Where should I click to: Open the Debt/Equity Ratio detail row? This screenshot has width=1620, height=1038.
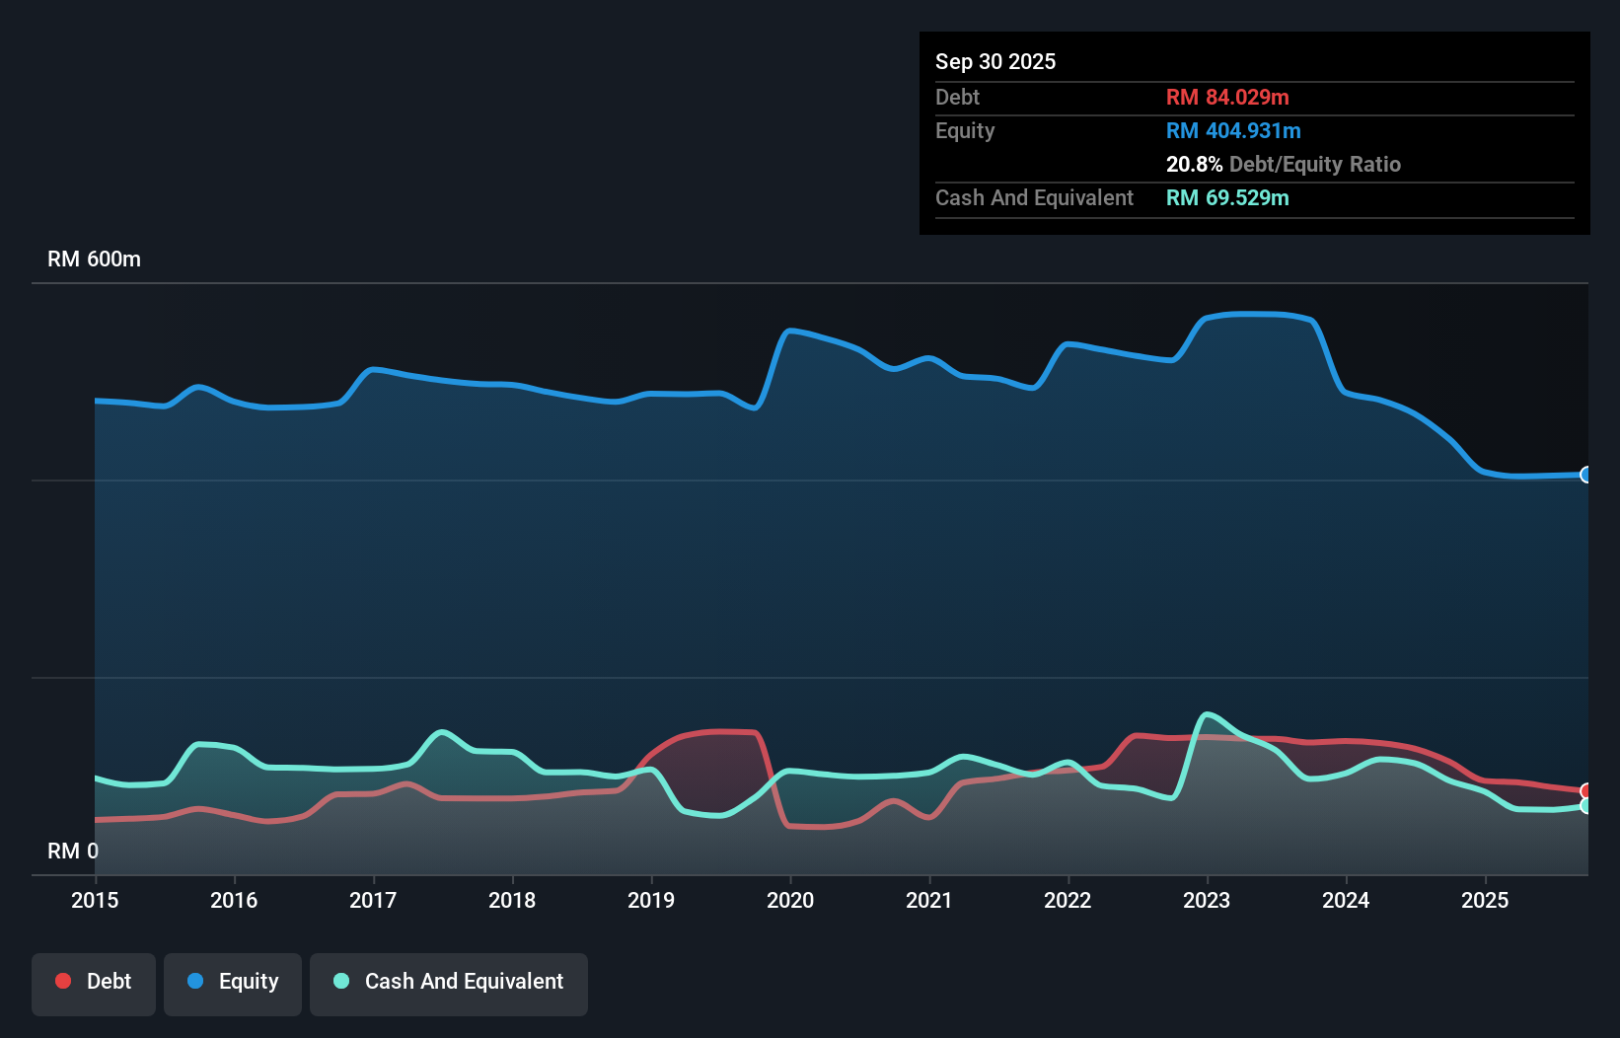pyautogui.click(x=1283, y=164)
